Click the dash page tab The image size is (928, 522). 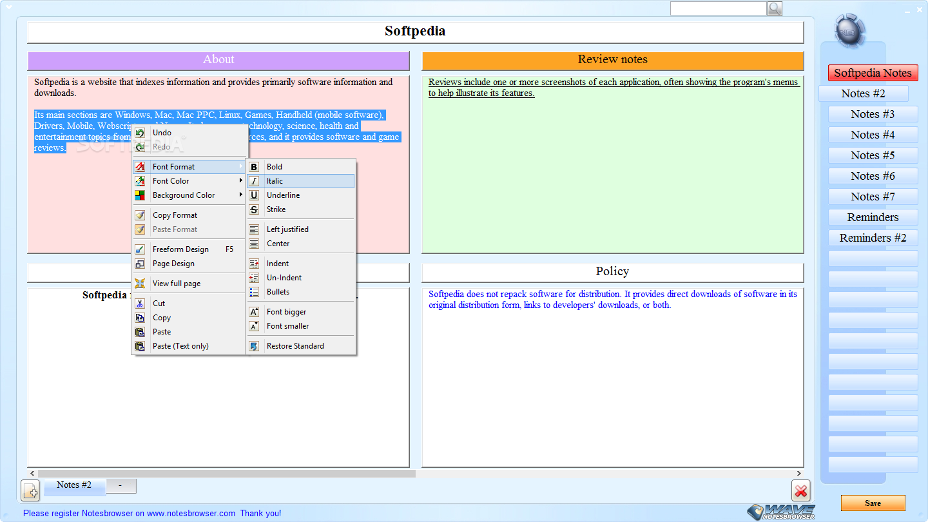click(x=121, y=485)
